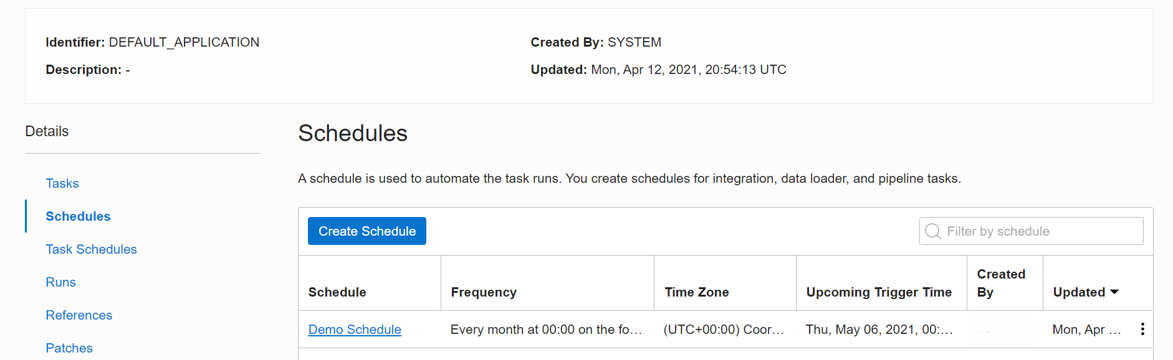Screen dimensions: 1173x360
Task: Click the Schedule column header
Action: click(x=337, y=292)
